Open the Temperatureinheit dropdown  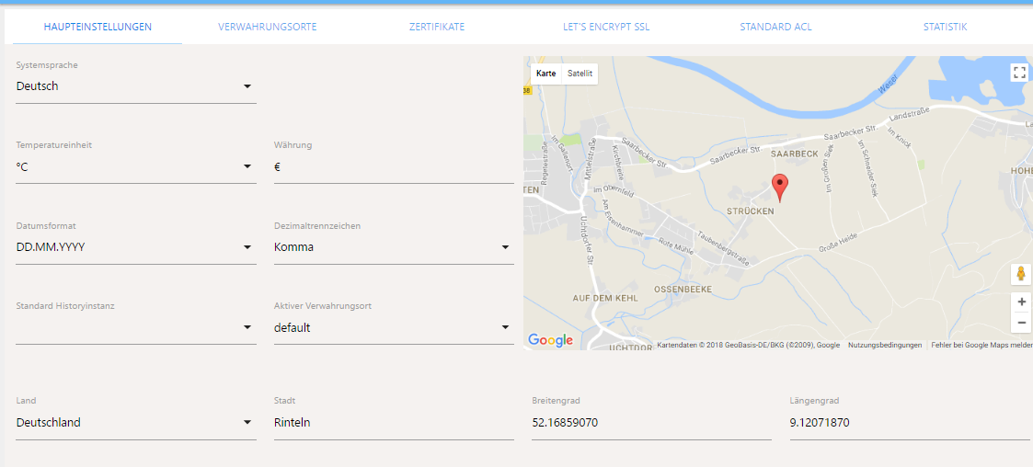[136, 166]
